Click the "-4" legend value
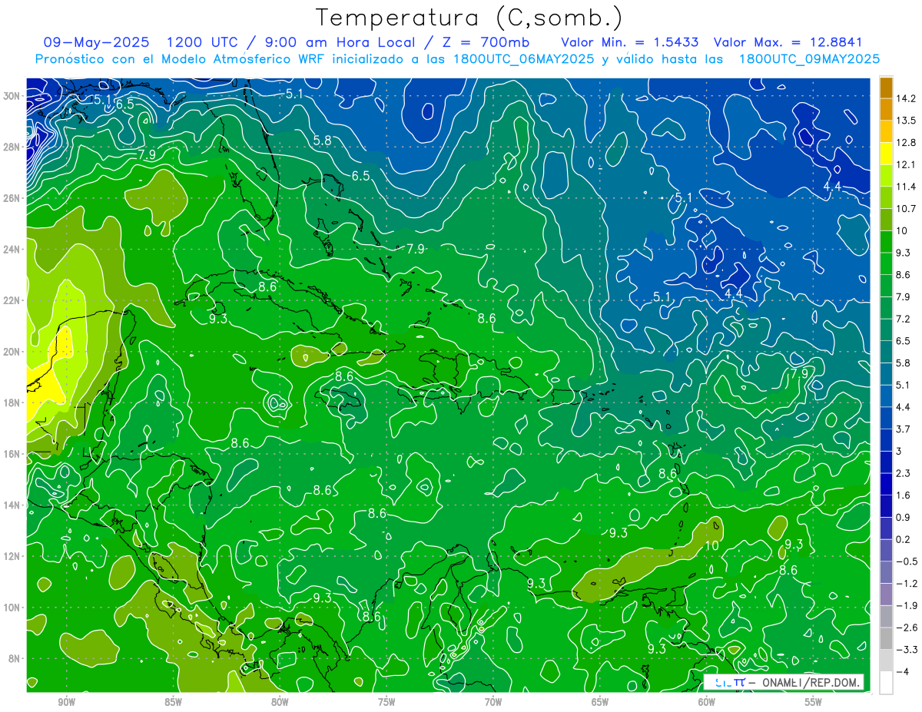This screenshot has height=712, width=922. point(904,672)
